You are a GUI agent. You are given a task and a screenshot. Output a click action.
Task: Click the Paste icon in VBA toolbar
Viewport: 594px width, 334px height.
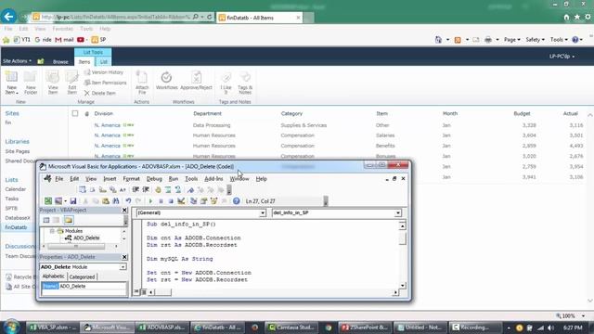(x=106, y=201)
